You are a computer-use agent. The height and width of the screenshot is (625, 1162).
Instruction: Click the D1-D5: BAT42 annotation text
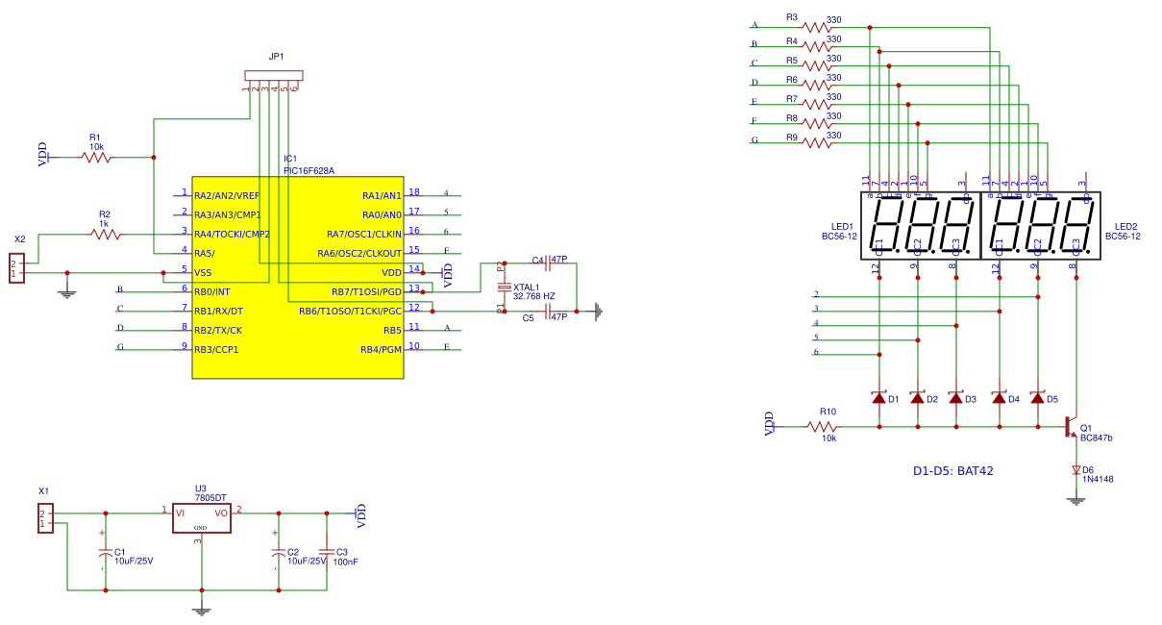tap(953, 470)
